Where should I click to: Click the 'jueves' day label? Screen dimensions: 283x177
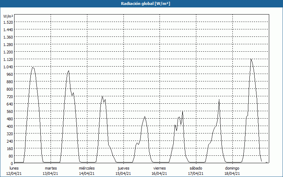coord(123,168)
